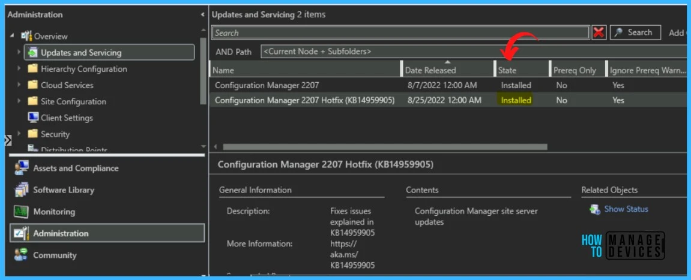Expand the Updates and Servicing tree node
691x280 pixels.
[19, 52]
